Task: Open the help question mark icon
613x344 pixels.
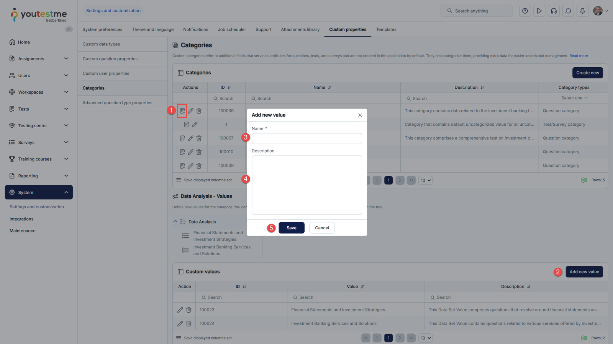Action: [525, 11]
